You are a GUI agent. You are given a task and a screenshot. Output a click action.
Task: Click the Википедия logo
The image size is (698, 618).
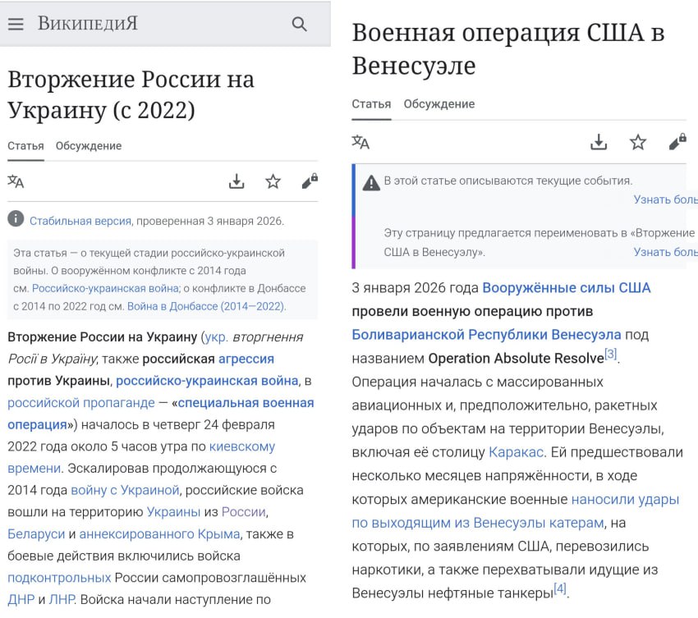point(87,24)
